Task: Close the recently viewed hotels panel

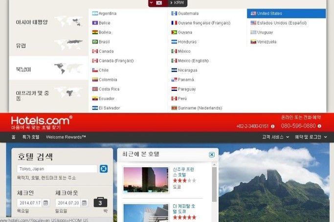Action: (212, 155)
